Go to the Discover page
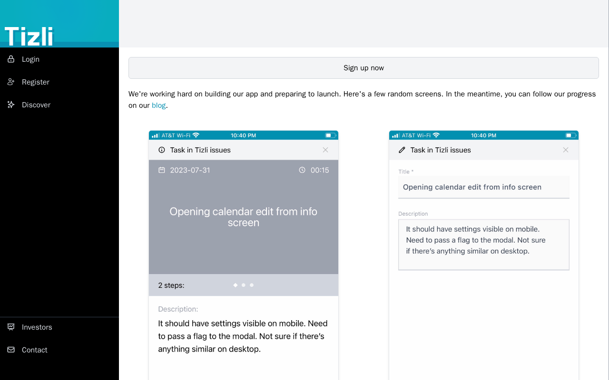The width and height of the screenshot is (609, 380). tap(59, 104)
